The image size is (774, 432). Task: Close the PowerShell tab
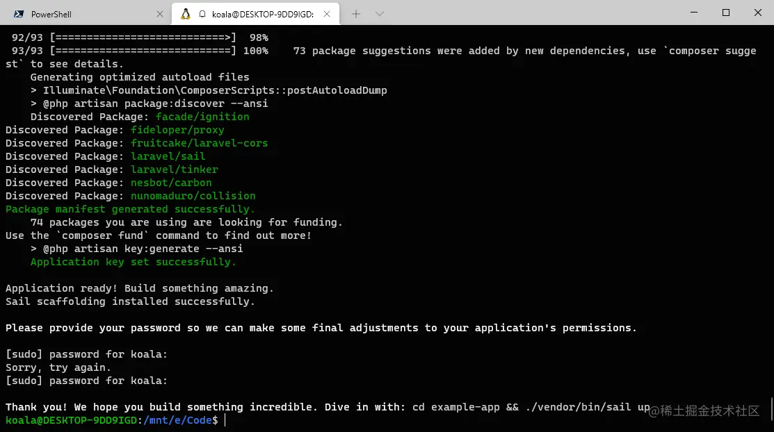tap(159, 15)
